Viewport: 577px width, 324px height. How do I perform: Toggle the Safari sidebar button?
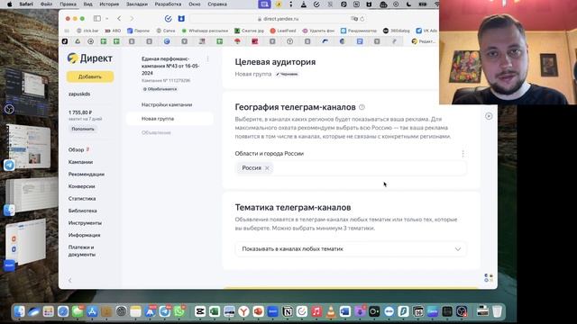point(97,18)
